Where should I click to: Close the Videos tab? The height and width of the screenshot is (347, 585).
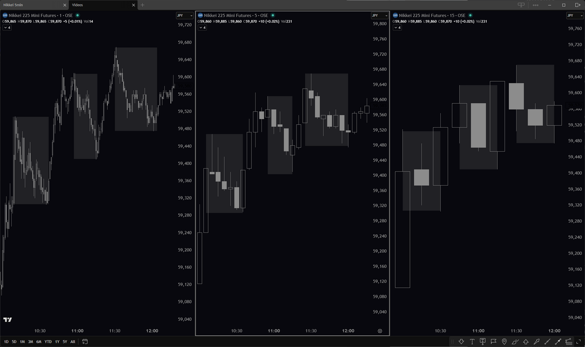pos(134,5)
